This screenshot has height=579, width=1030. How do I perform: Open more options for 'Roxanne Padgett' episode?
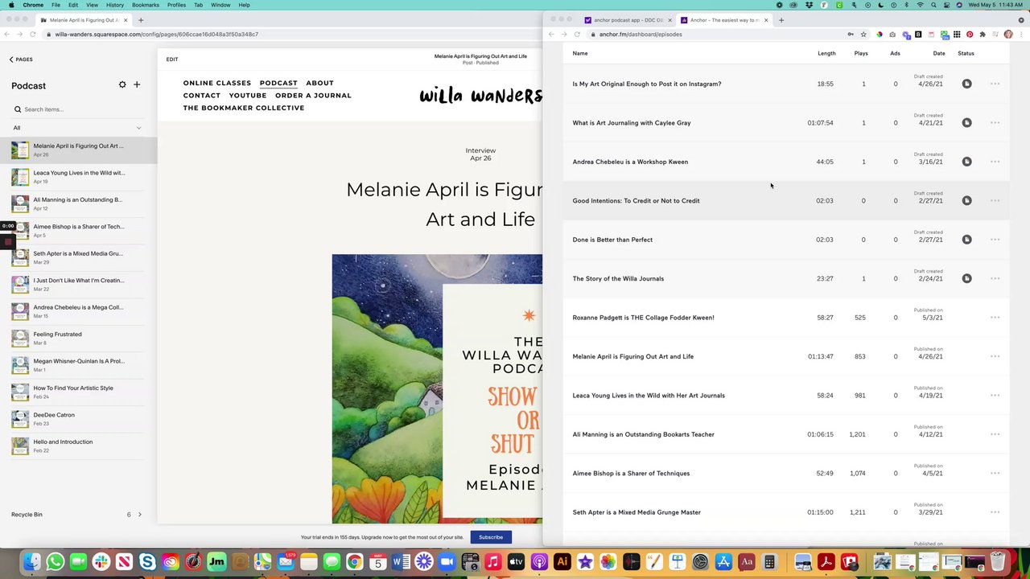click(x=995, y=318)
